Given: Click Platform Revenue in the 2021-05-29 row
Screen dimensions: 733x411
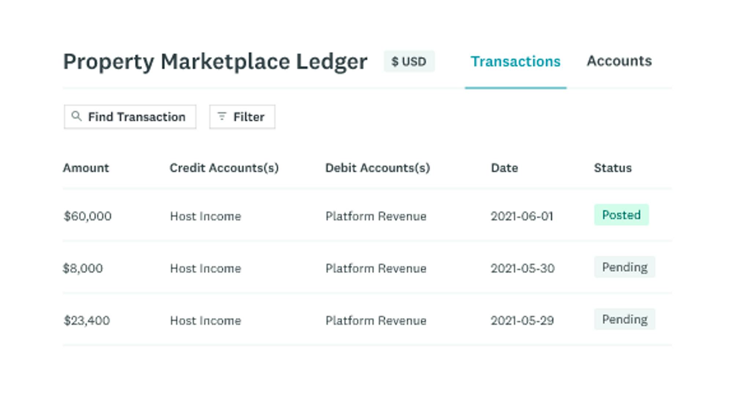Looking at the screenshot, I should 376,321.
